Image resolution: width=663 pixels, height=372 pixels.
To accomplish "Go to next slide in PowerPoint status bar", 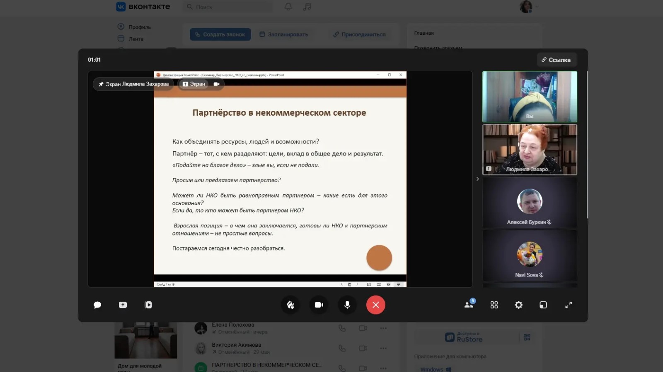I will 357,284.
